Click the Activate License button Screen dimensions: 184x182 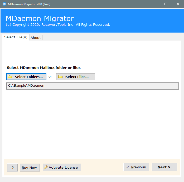pyautogui.click(x=62, y=167)
